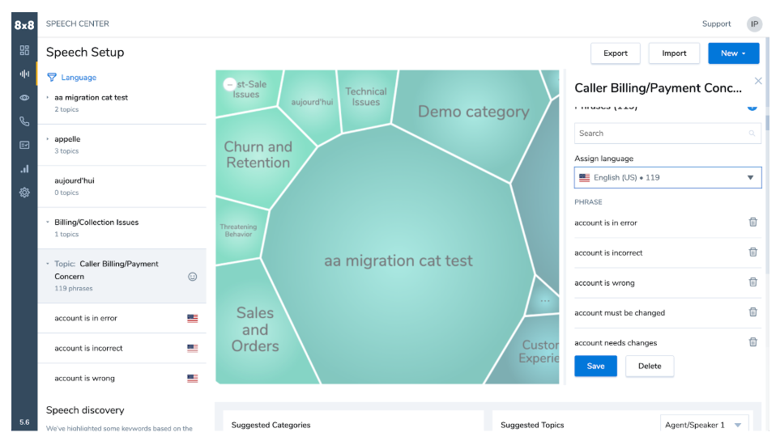Click the eye monitoring icon in sidebar
The width and height of the screenshot is (780, 445).
tap(24, 98)
